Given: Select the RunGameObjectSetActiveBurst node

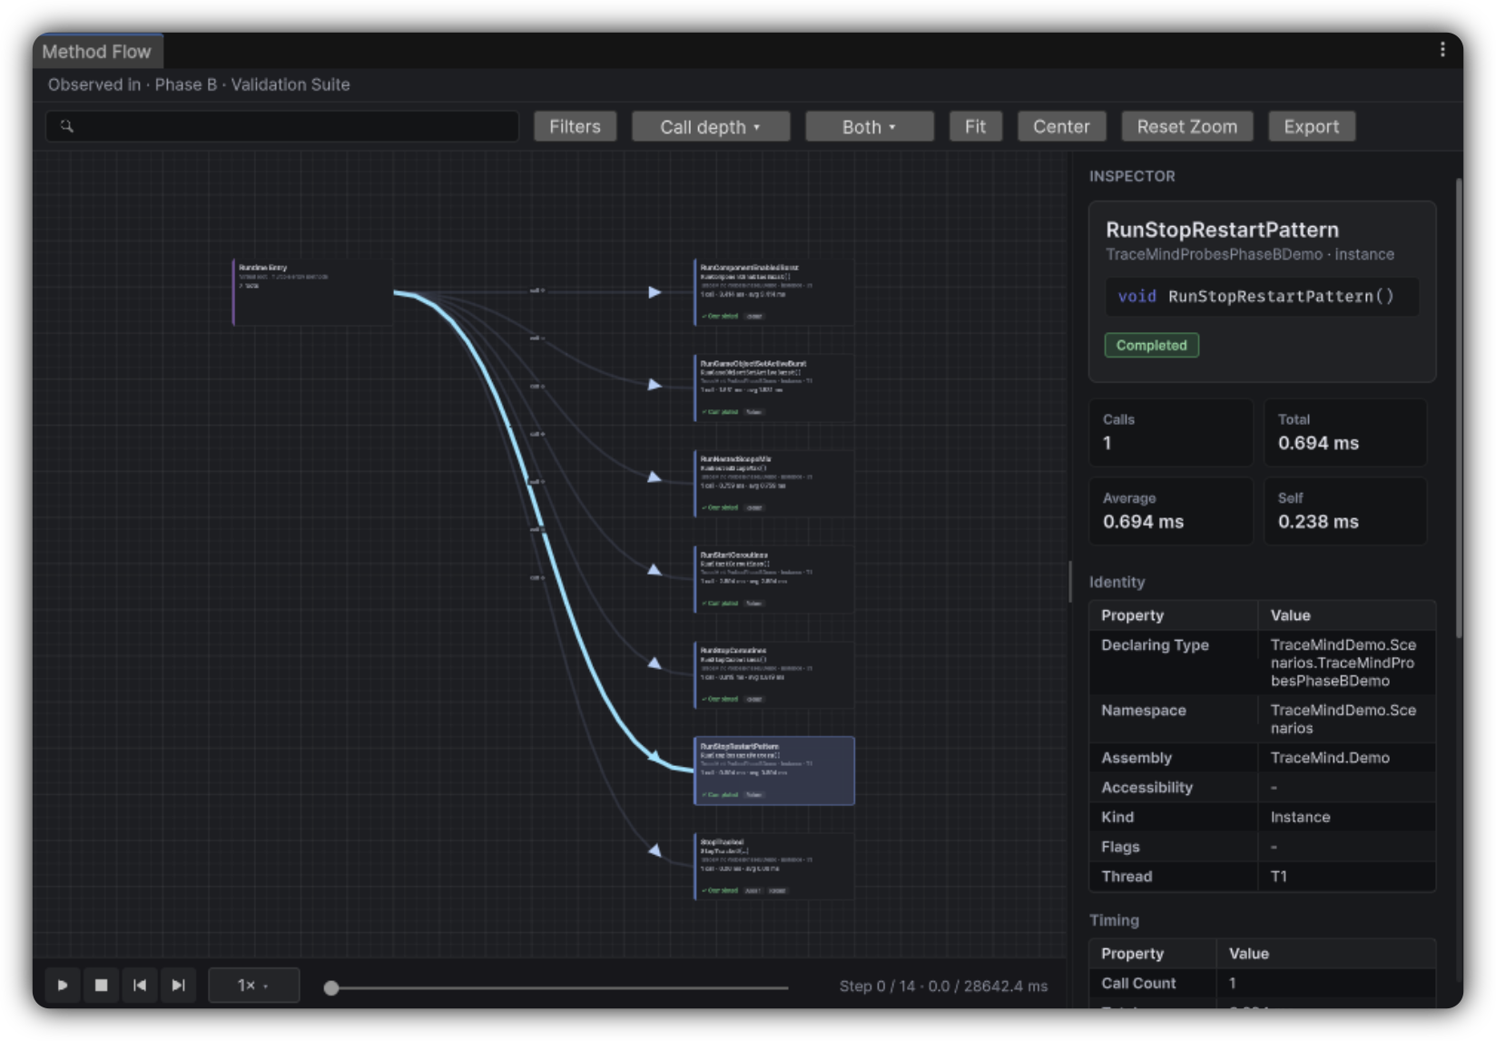Looking at the screenshot, I should click(774, 388).
